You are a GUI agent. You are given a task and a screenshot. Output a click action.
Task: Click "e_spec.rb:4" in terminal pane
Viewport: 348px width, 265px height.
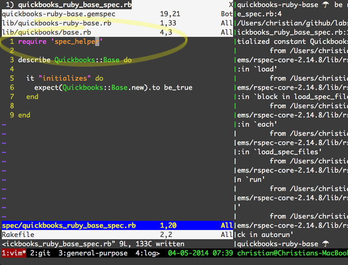tap(259, 14)
